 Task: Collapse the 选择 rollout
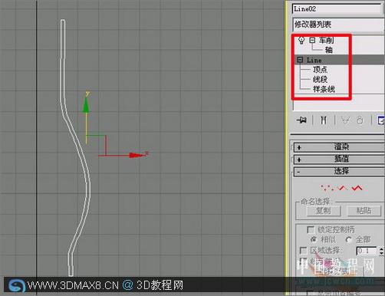pyautogui.click(x=339, y=171)
